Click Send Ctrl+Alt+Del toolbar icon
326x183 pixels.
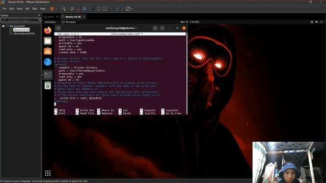pyautogui.click(x=64, y=9)
